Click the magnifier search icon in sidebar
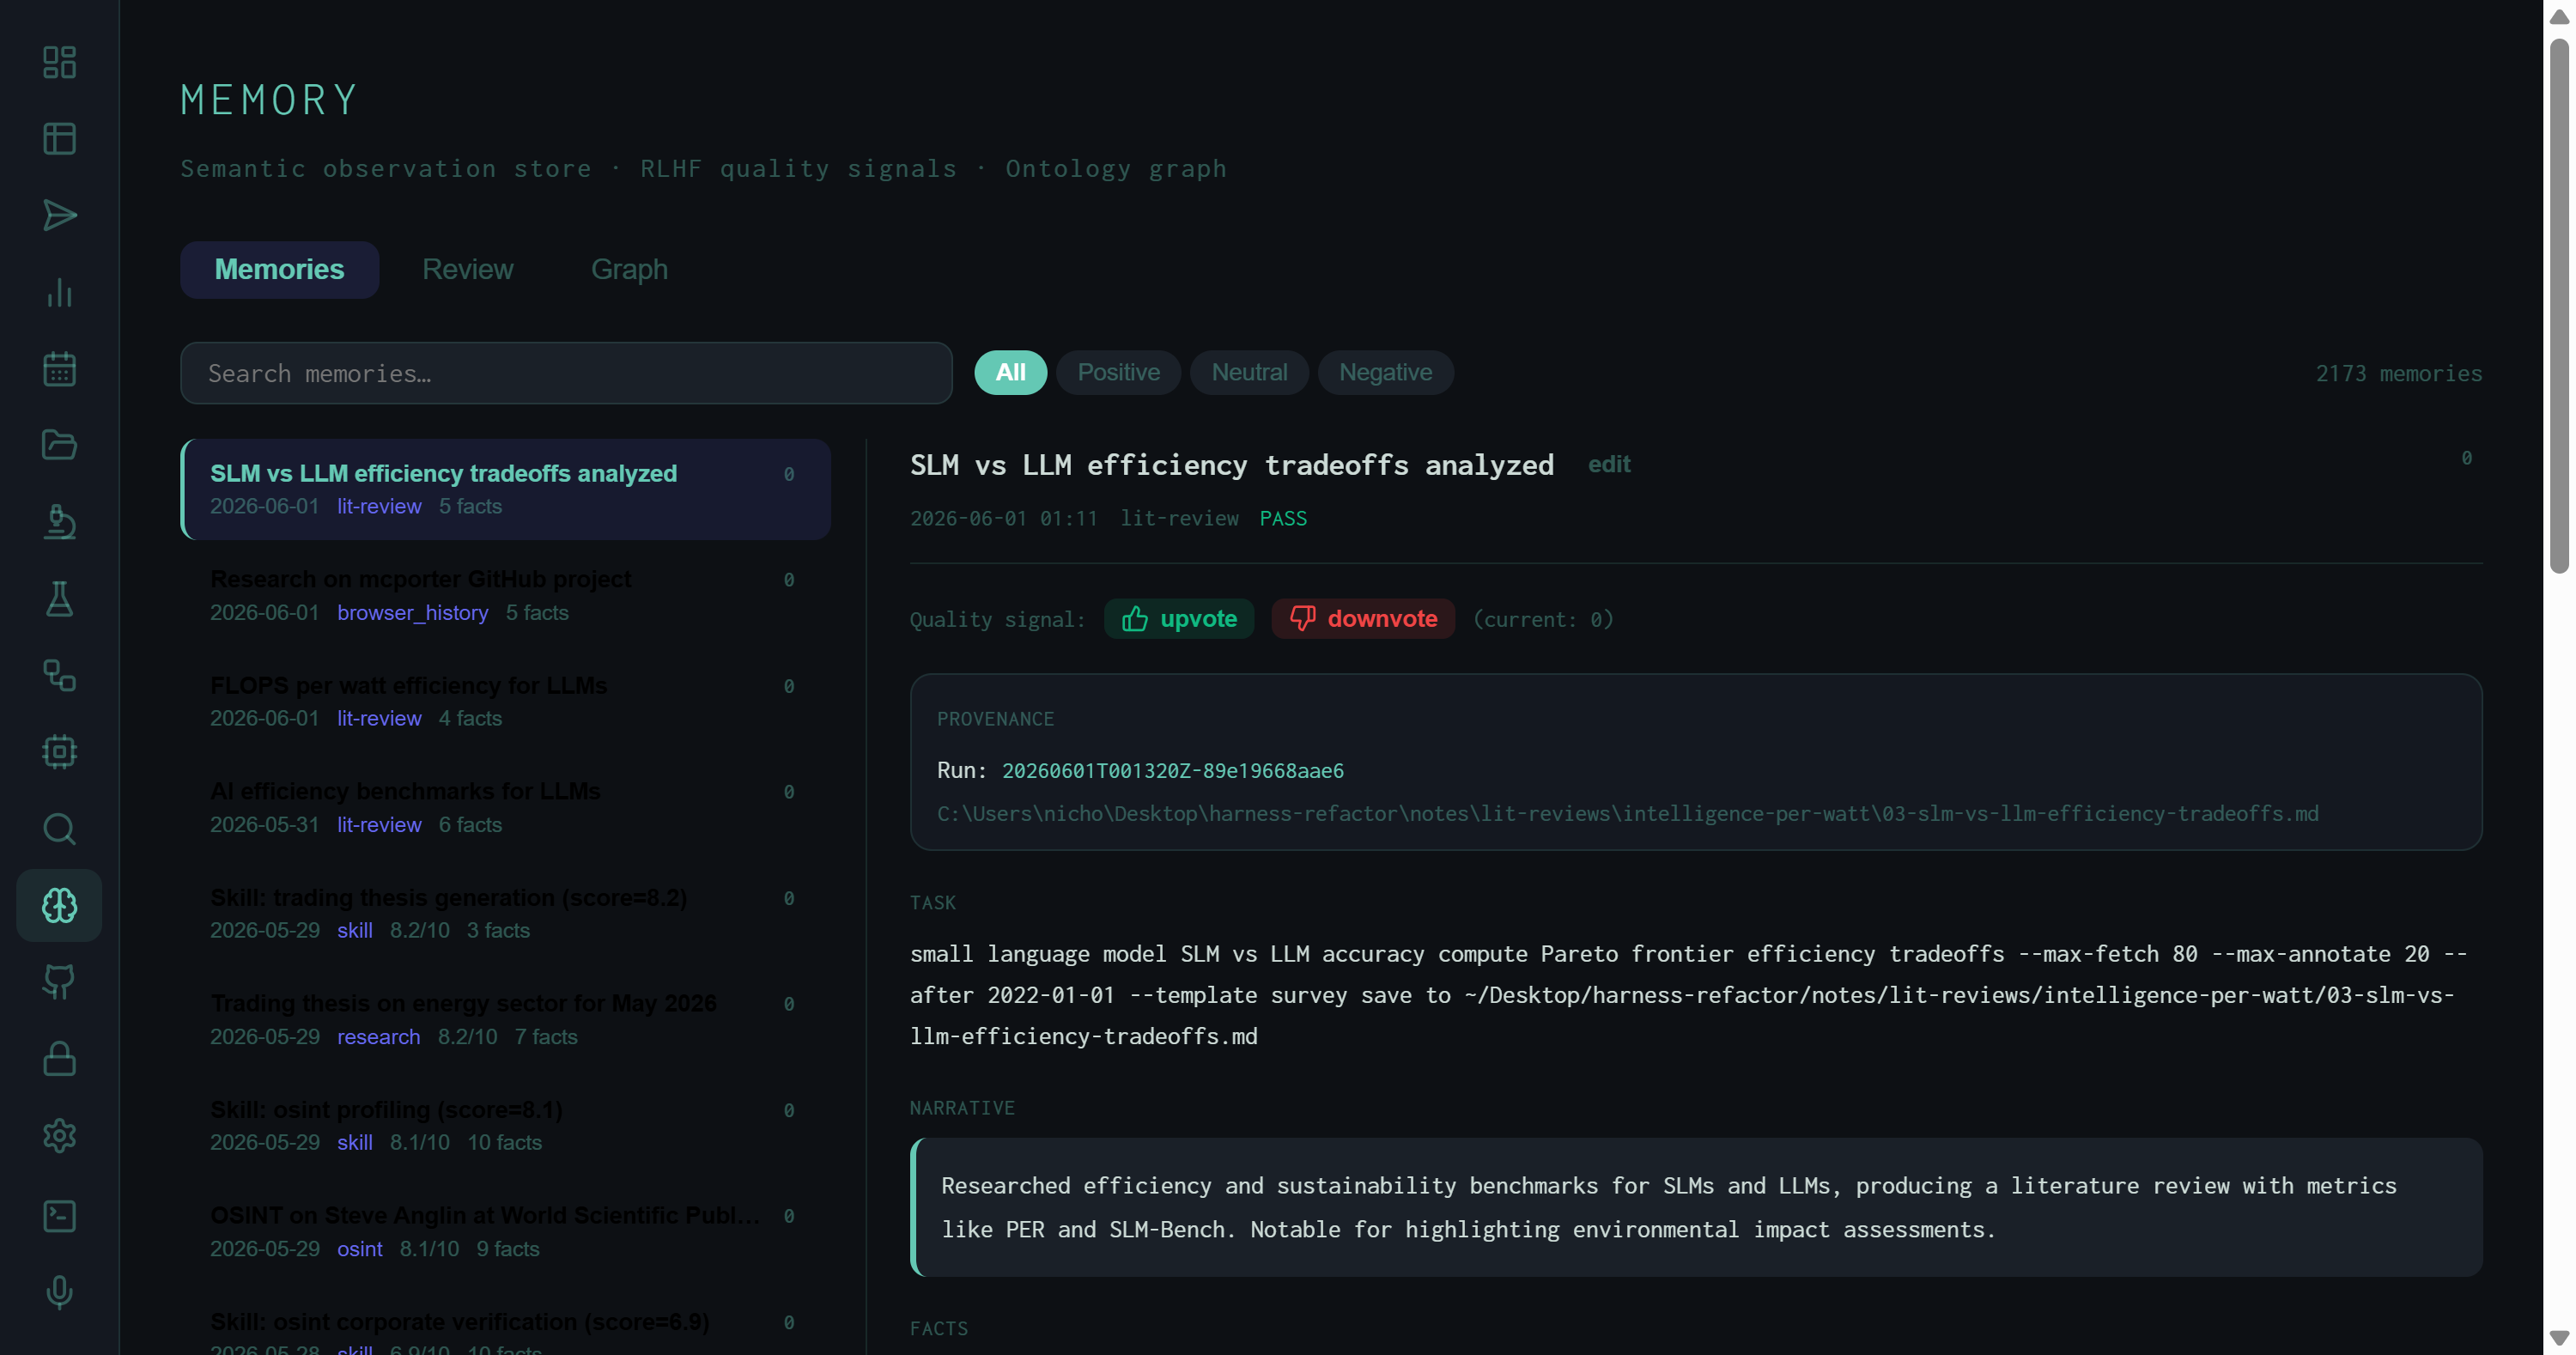This screenshot has height=1355, width=2576. [x=59, y=829]
